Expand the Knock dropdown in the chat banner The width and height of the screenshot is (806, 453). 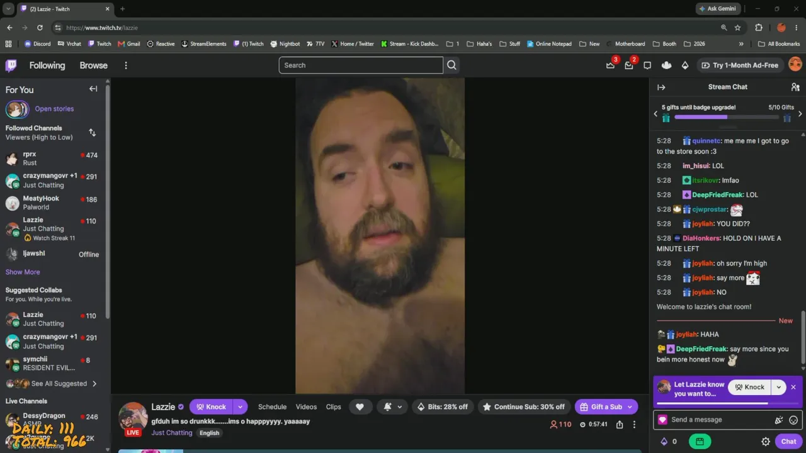[x=779, y=388]
